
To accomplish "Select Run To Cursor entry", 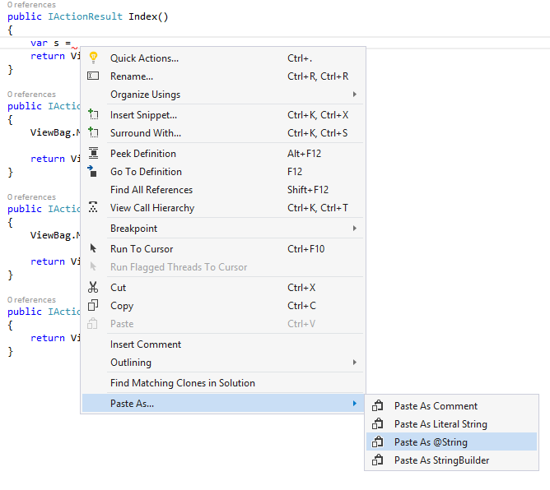I will click(223, 249).
